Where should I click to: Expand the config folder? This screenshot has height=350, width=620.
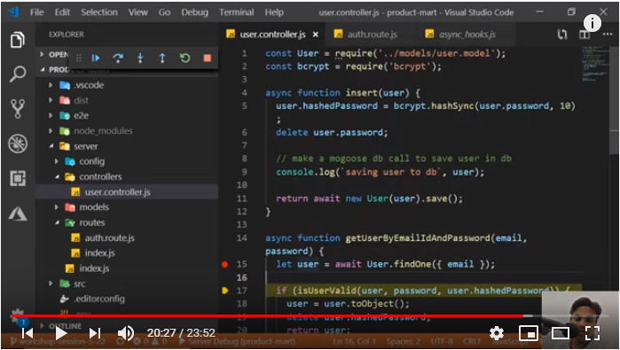pyautogui.click(x=57, y=161)
